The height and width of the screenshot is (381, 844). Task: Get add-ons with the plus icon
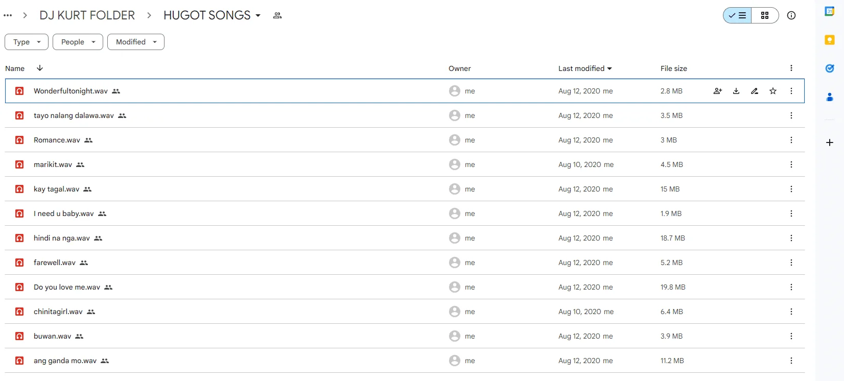coord(830,142)
